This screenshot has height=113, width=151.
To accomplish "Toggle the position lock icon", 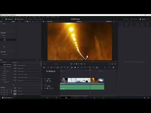I will click(78, 67).
